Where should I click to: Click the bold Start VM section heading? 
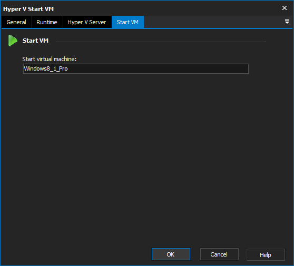pyautogui.click(x=36, y=41)
